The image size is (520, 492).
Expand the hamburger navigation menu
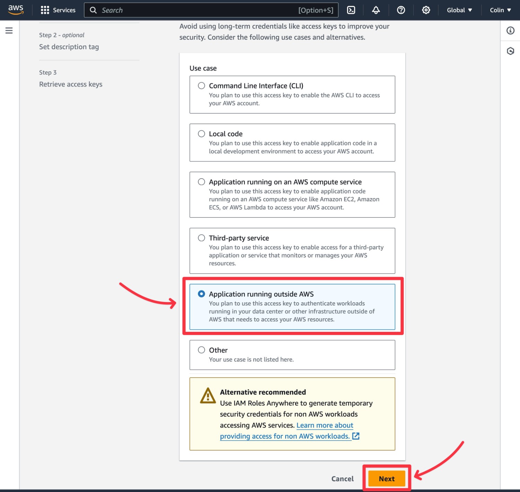click(x=9, y=31)
